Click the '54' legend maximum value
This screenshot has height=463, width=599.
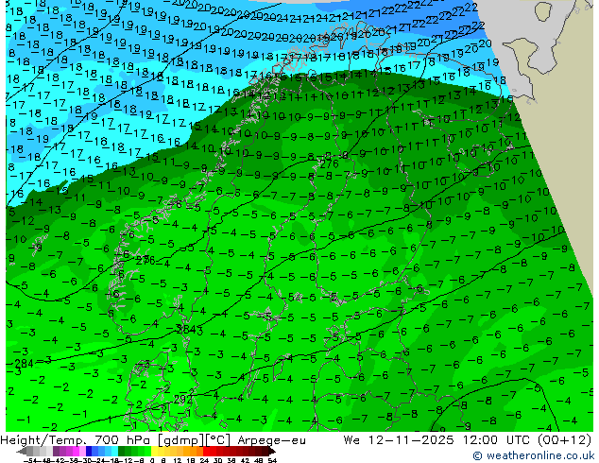(271, 460)
